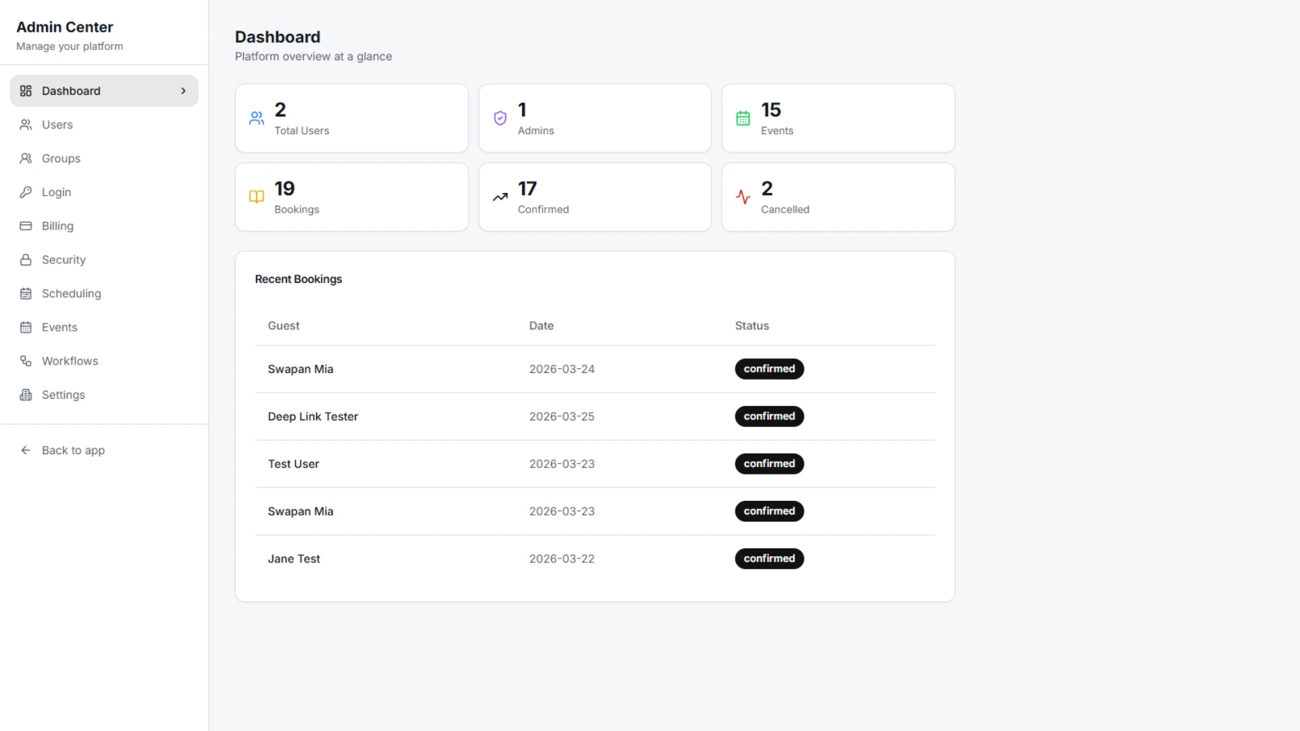The height and width of the screenshot is (731, 1300).
Task: Click the Platform overview at a glance subtitle
Action: point(313,57)
